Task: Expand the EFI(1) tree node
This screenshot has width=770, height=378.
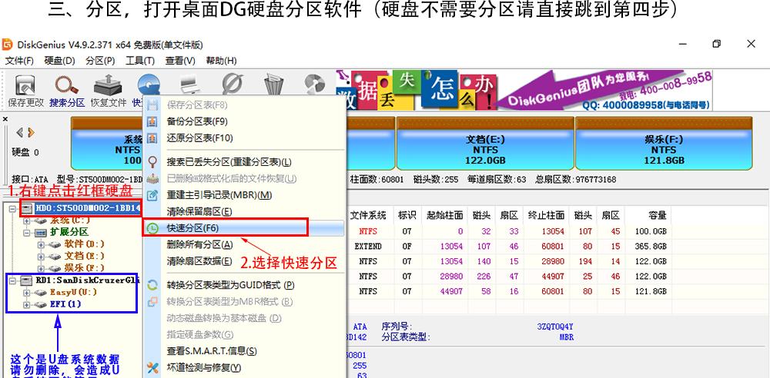Action: [x=26, y=304]
